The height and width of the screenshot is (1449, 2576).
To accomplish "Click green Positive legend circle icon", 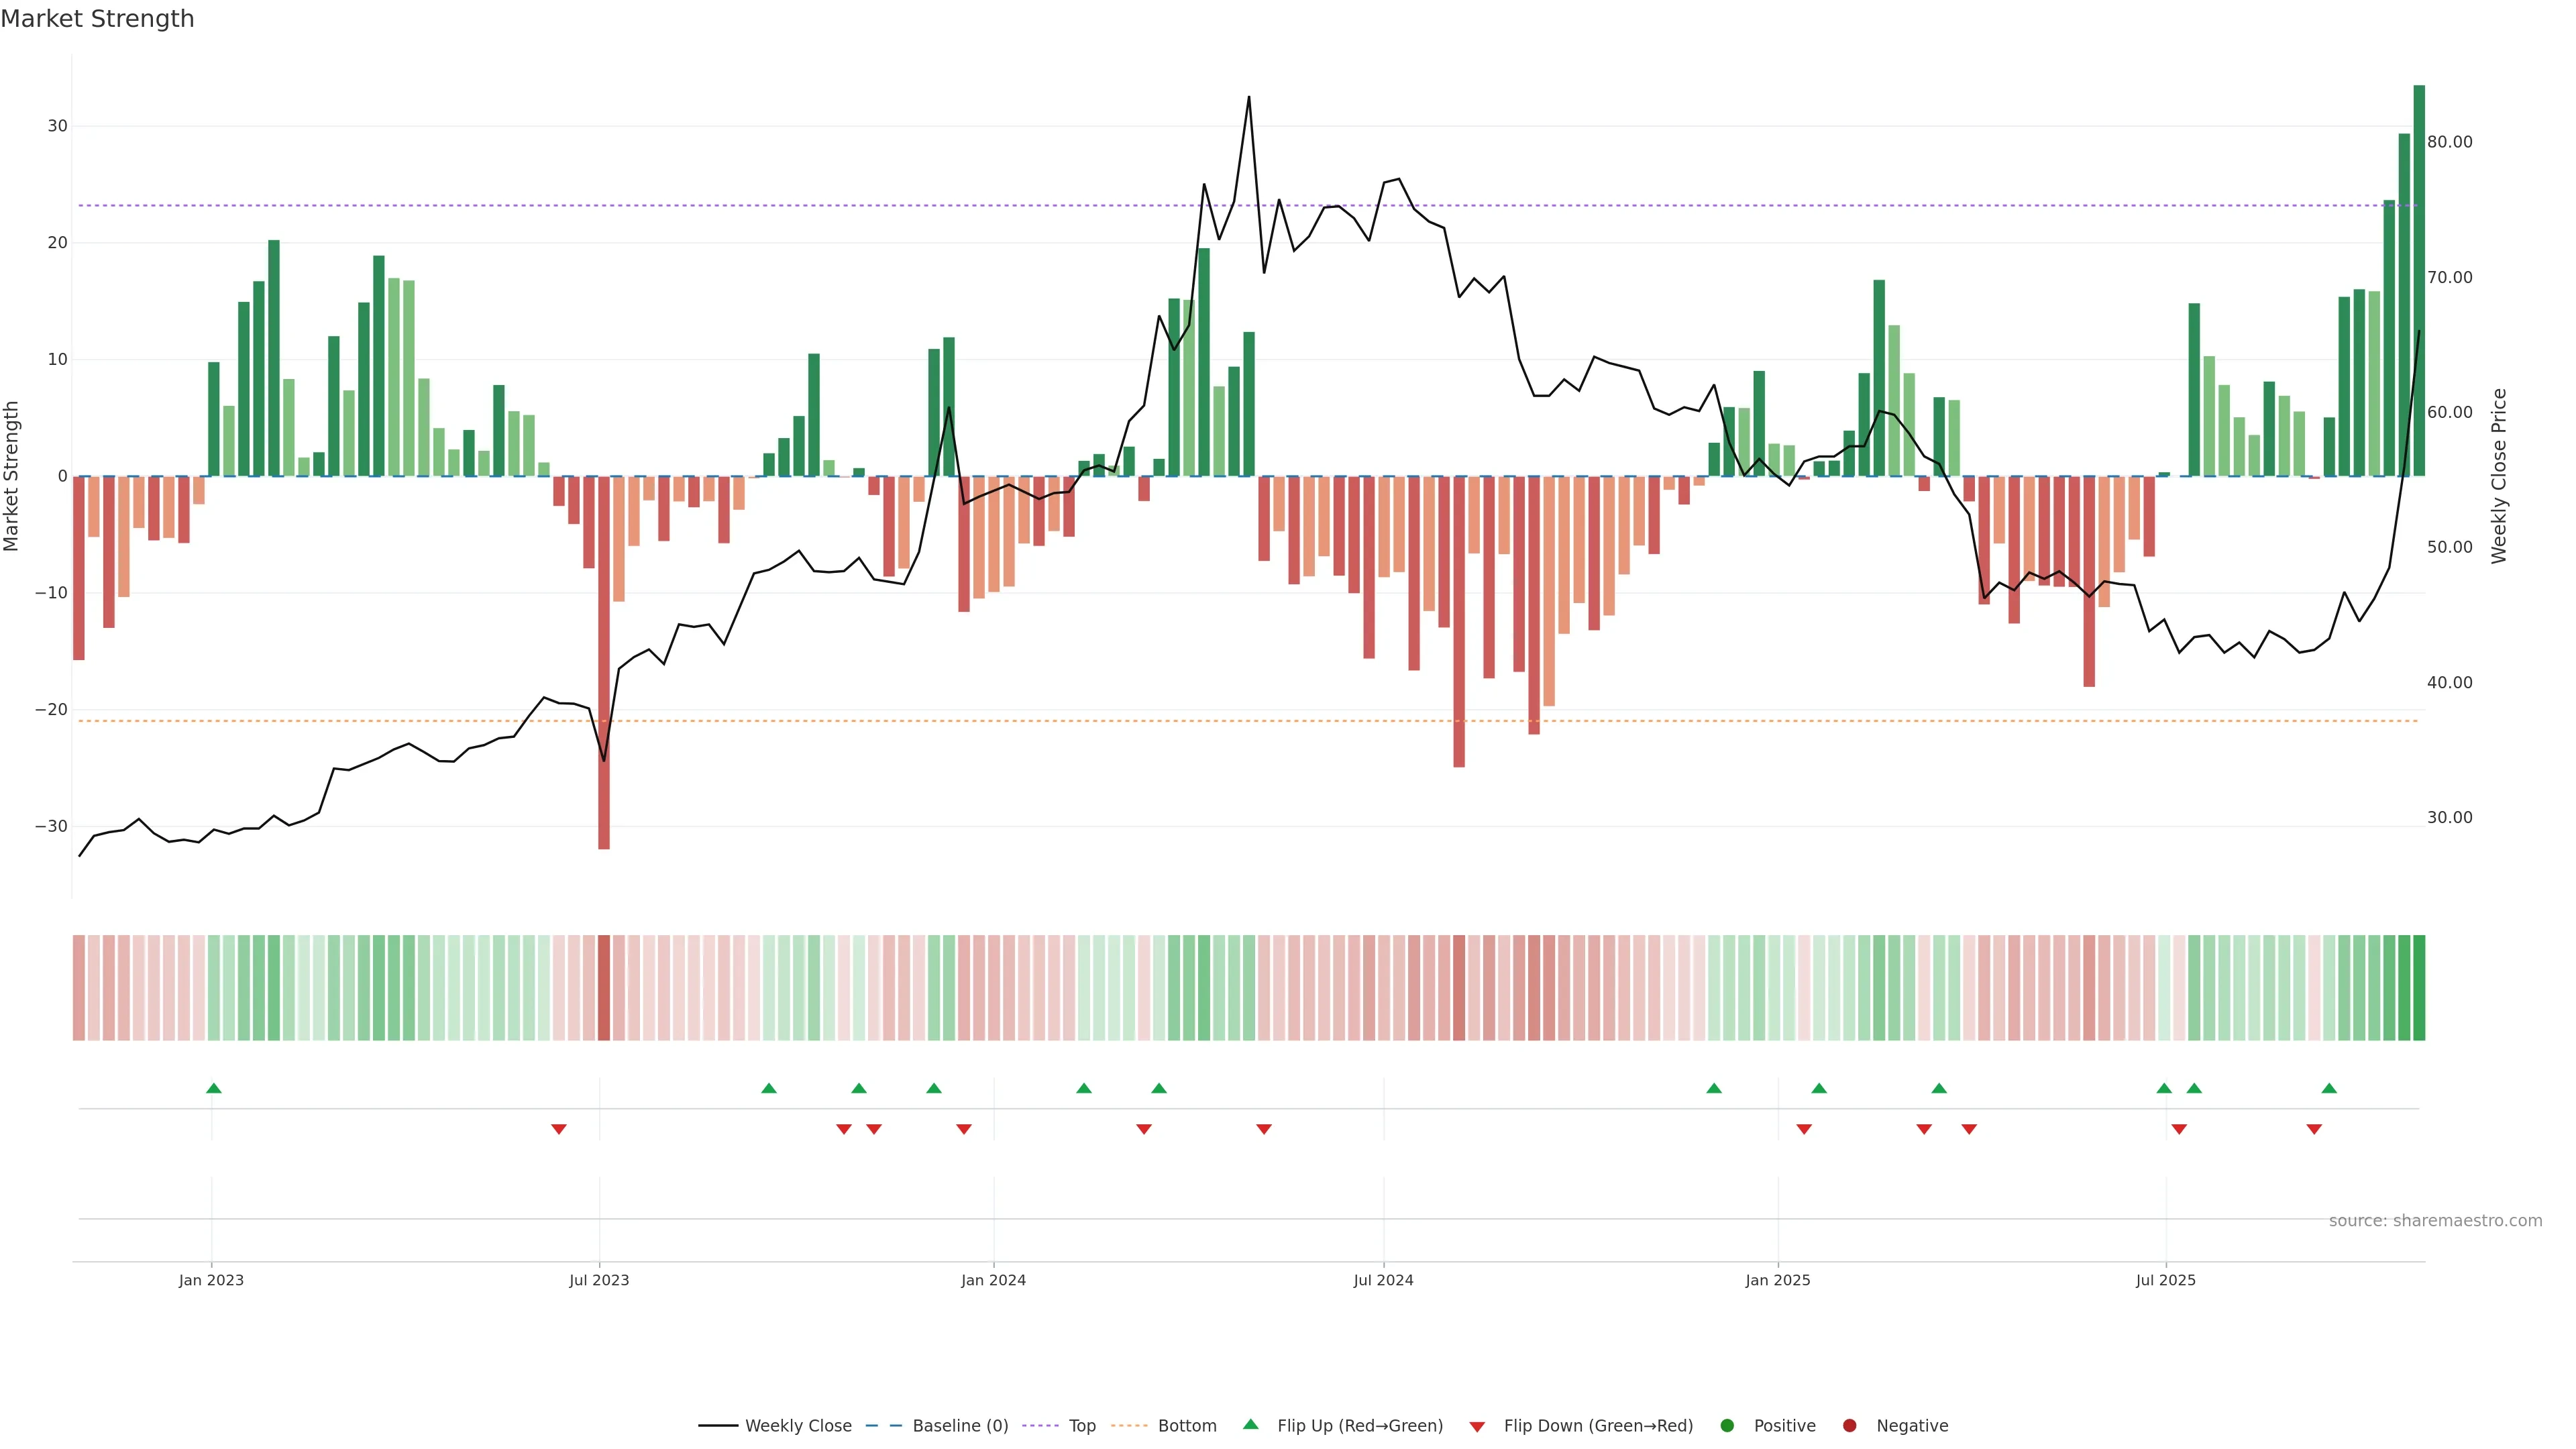I will 1727,1426.
